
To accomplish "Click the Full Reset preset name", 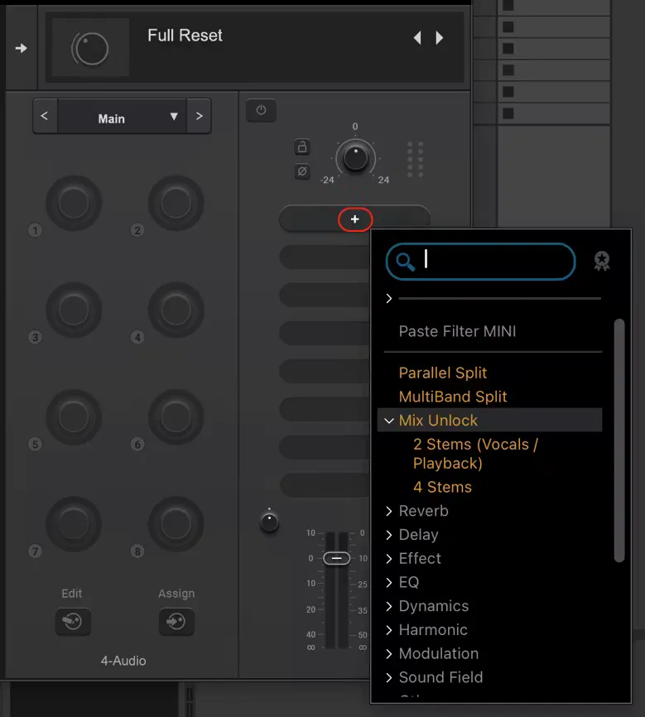I will [185, 36].
